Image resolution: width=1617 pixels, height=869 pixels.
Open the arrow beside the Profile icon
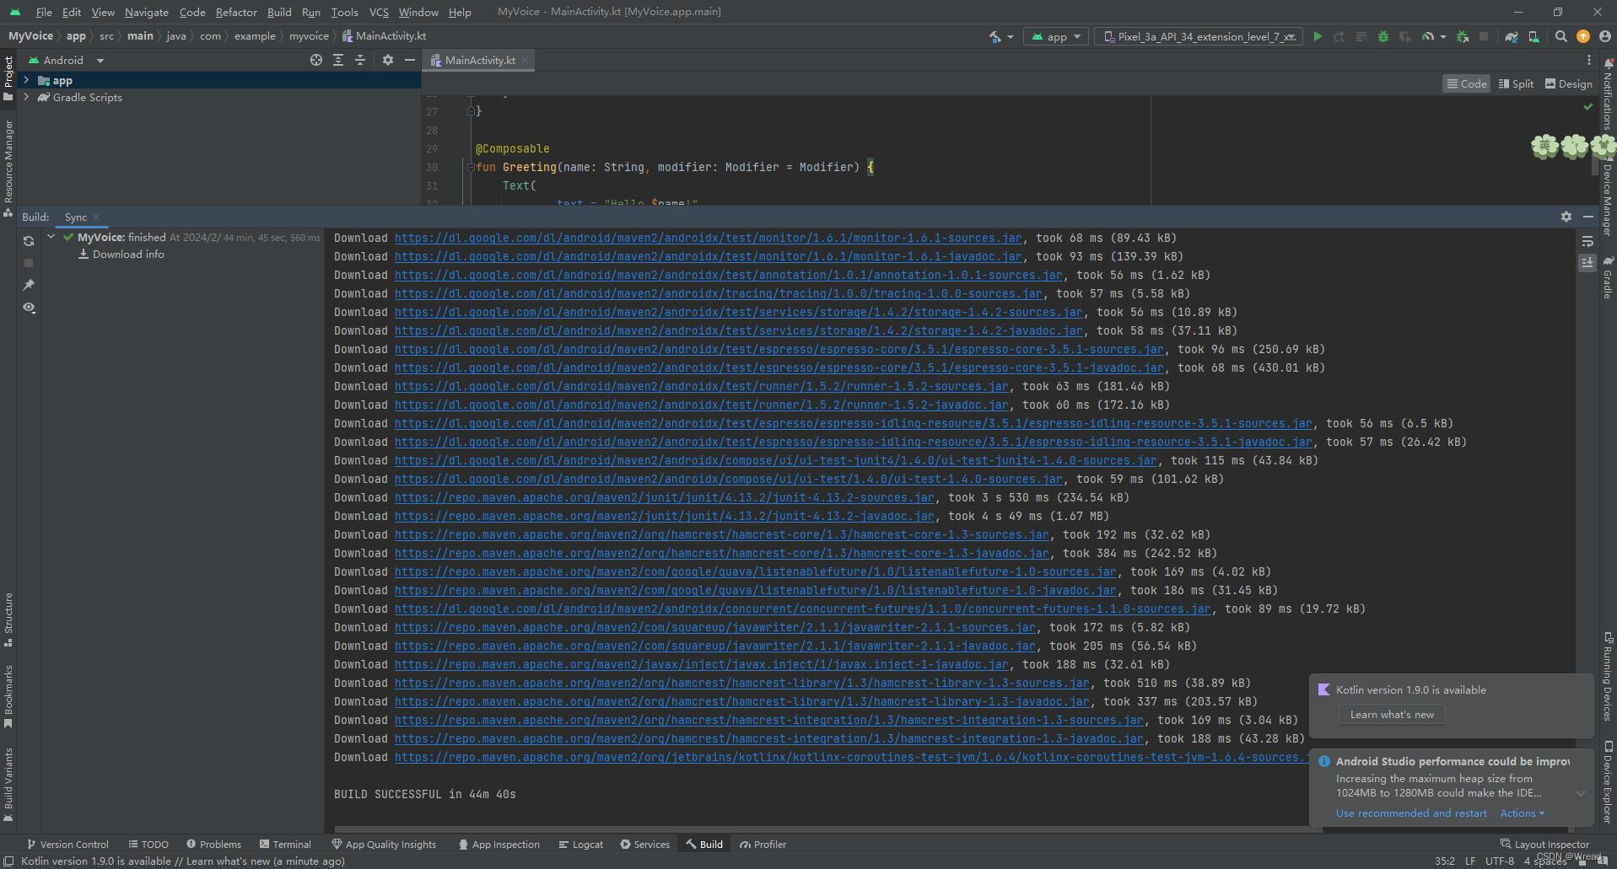1442,36
